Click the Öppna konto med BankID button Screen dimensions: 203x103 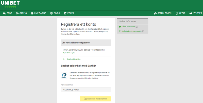95,99
